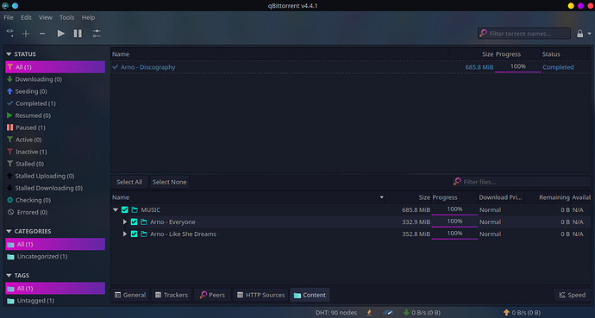This screenshot has width=595, height=318.
Task: Open the View menu
Action: click(x=46, y=17)
